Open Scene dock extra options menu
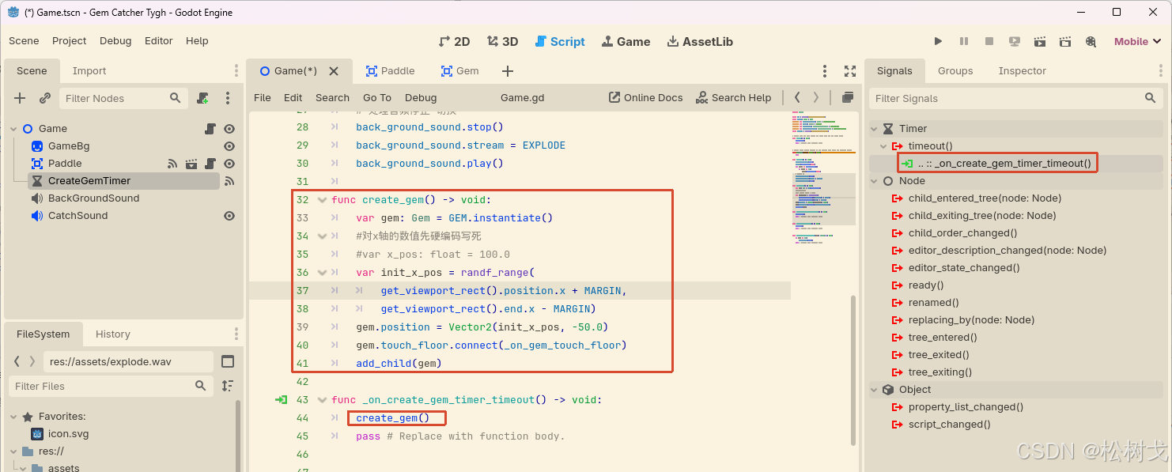 [x=228, y=98]
